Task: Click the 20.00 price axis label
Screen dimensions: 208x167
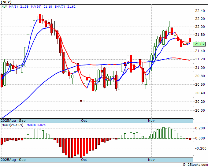Action: click(200, 110)
